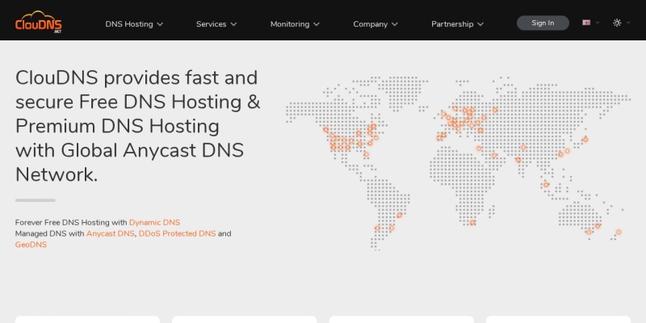Follow the Anycast DNS link

[110, 233]
